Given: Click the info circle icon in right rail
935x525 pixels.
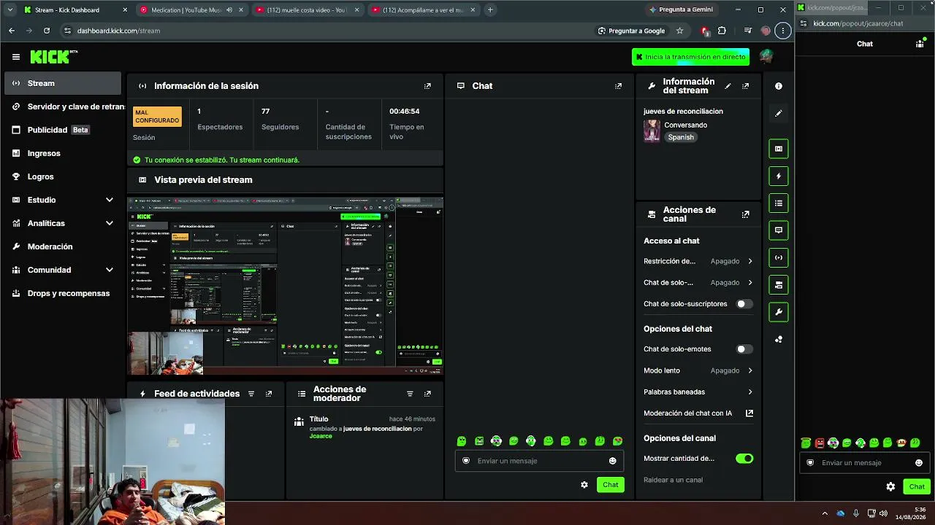Looking at the screenshot, I should [x=779, y=86].
